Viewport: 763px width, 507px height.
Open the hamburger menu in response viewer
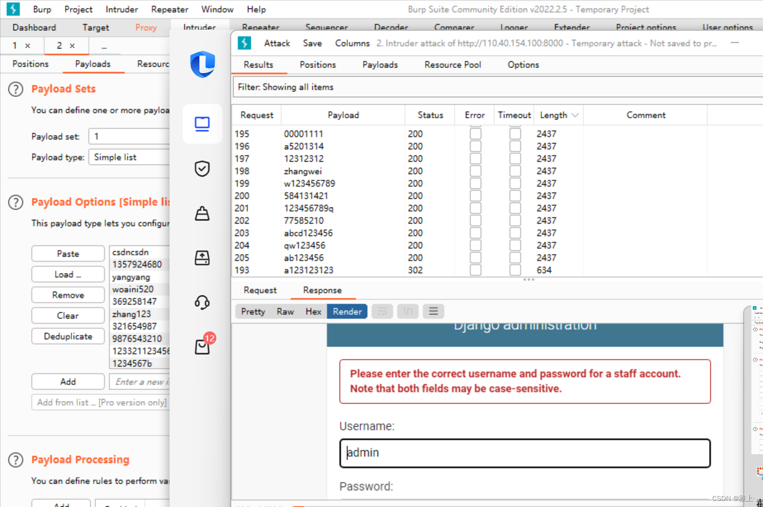tap(433, 311)
